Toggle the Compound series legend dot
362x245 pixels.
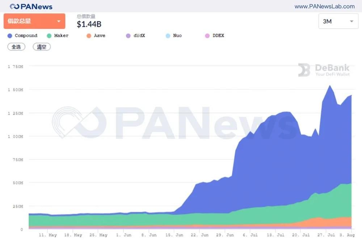click(x=10, y=36)
